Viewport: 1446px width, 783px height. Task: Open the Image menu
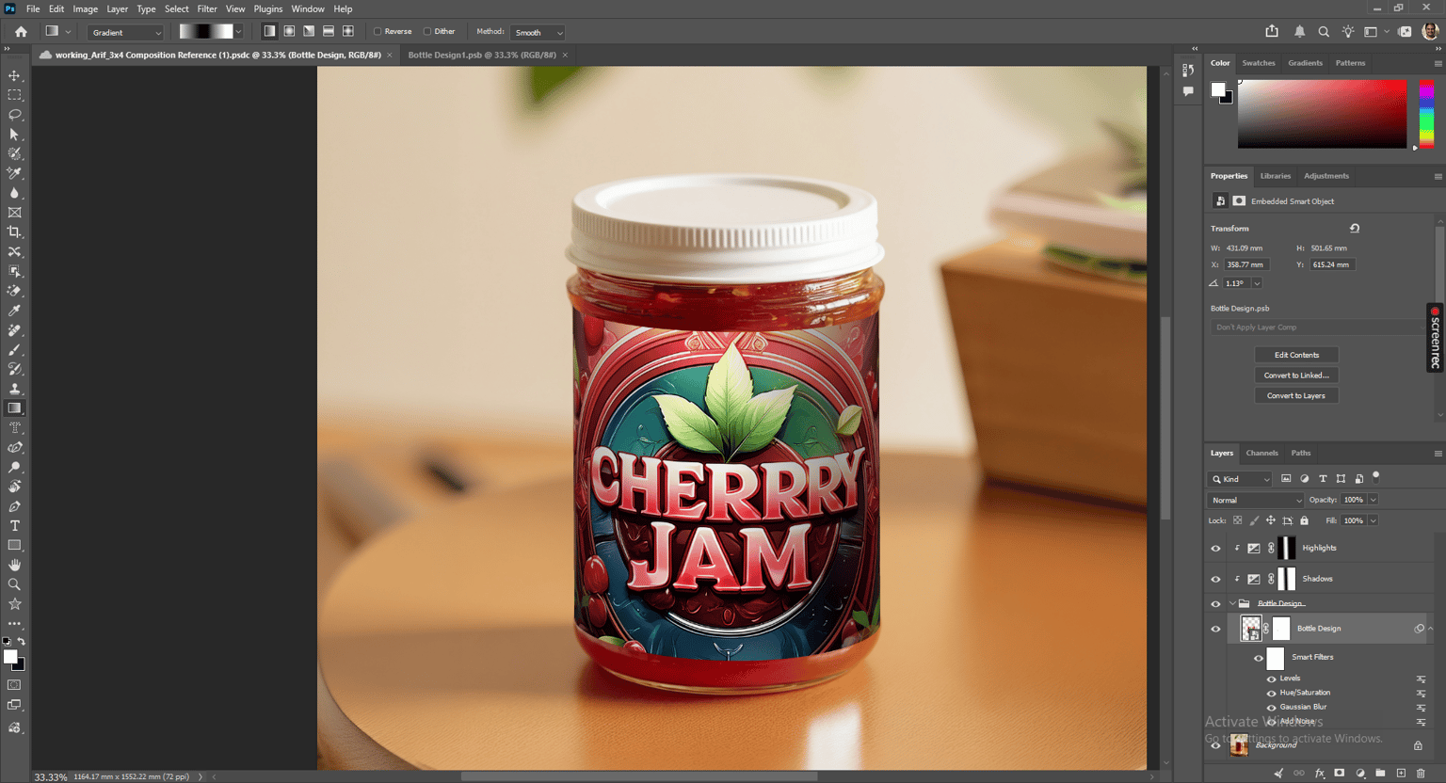pos(86,8)
